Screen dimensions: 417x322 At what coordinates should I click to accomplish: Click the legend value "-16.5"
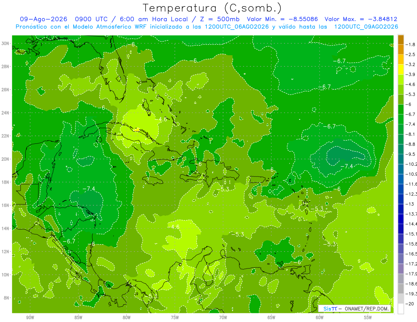pos(412,254)
